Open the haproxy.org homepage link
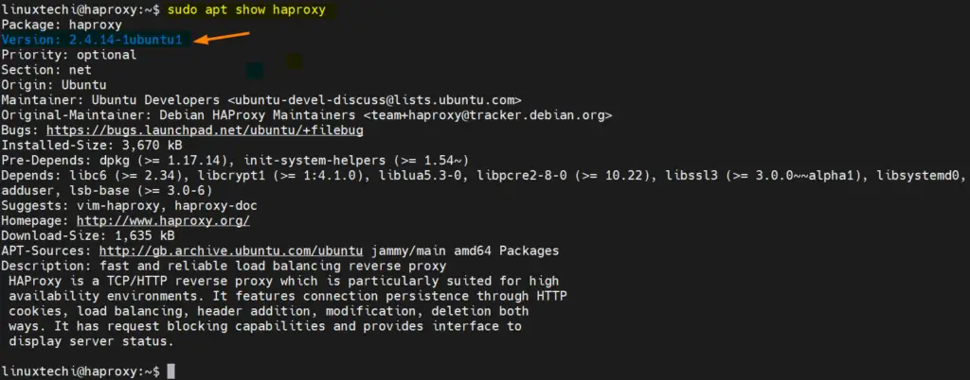This screenshot has width=970, height=380. click(163, 221)
